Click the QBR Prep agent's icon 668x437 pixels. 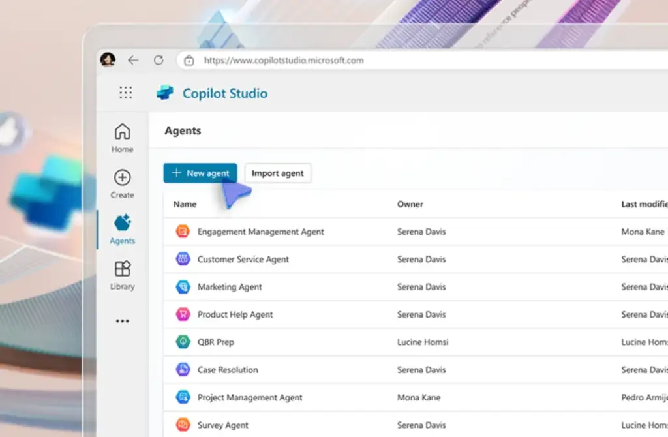click(183, 342)
